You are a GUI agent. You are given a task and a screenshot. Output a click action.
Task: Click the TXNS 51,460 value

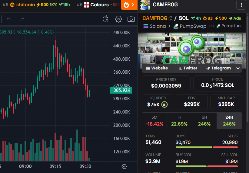click(x=153, y=142)
